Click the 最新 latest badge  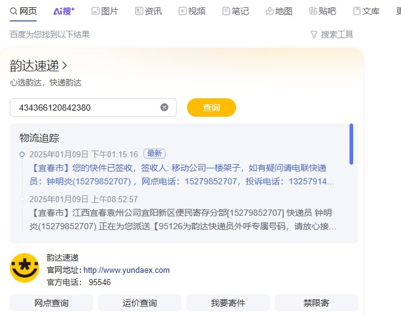tap(155, 154)
